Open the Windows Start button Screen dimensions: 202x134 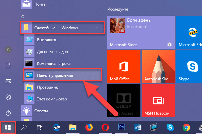[x=8, y=128]
